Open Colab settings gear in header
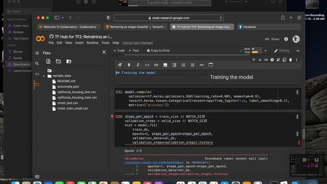The height and width of the screenshot is (184, 327). click(x=286, y=39)
